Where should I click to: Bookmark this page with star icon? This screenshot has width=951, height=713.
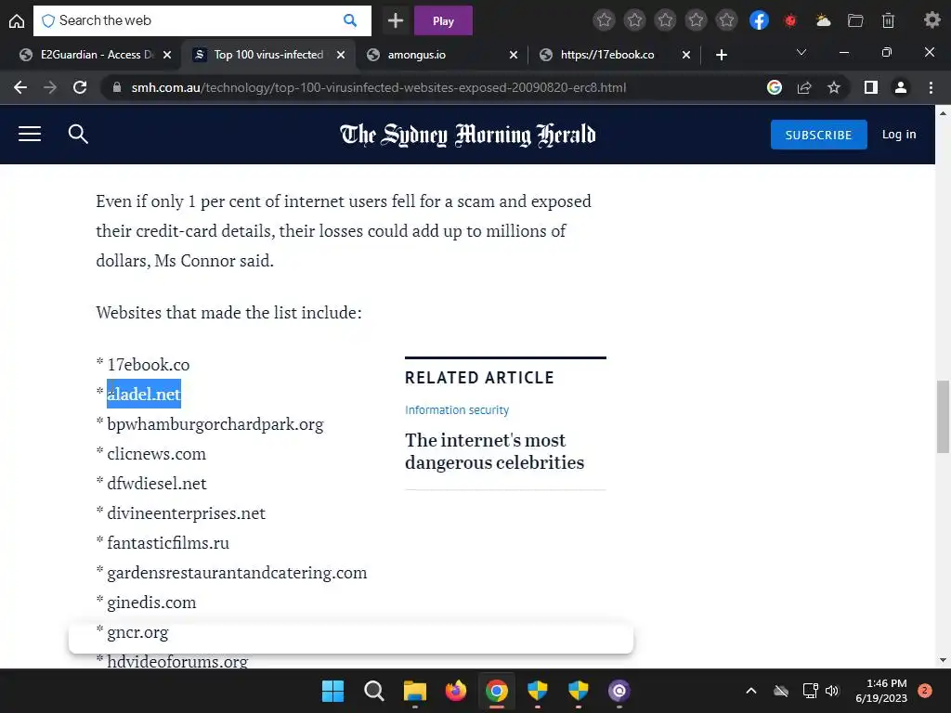(x=834, y=87)
